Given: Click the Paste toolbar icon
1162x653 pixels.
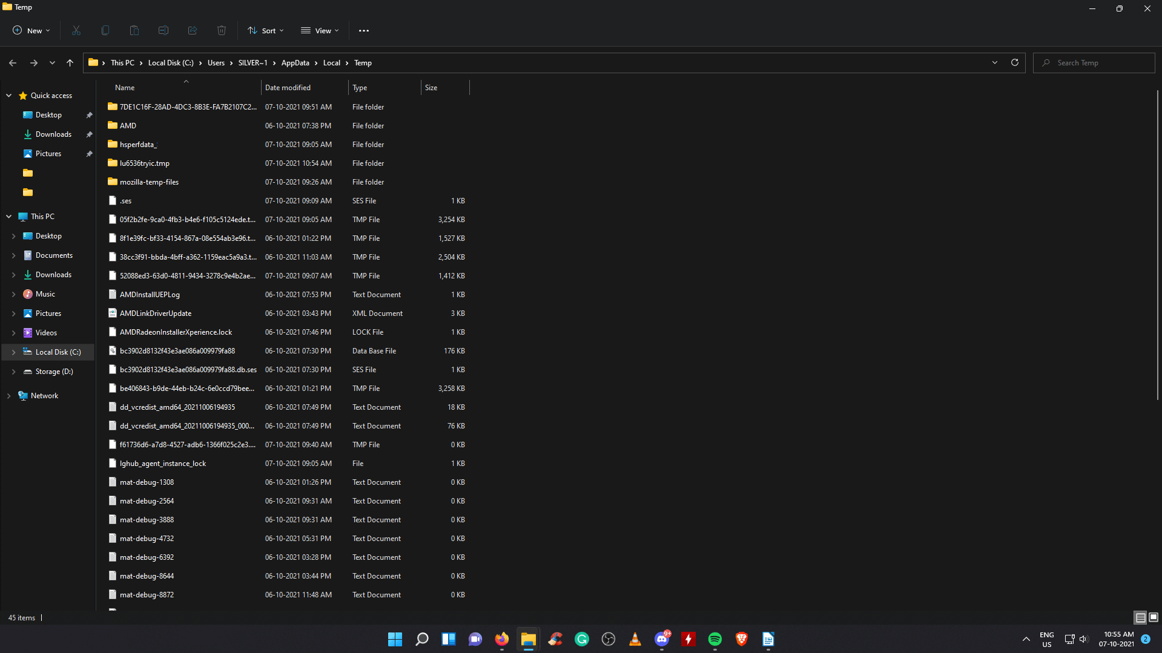Looking at the screenshot, I should [134, 30].
